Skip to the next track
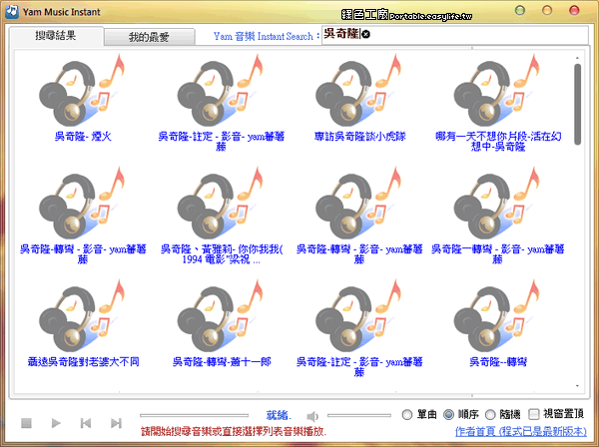The height and width of the screenshot is (447, 599). (116, 423)
